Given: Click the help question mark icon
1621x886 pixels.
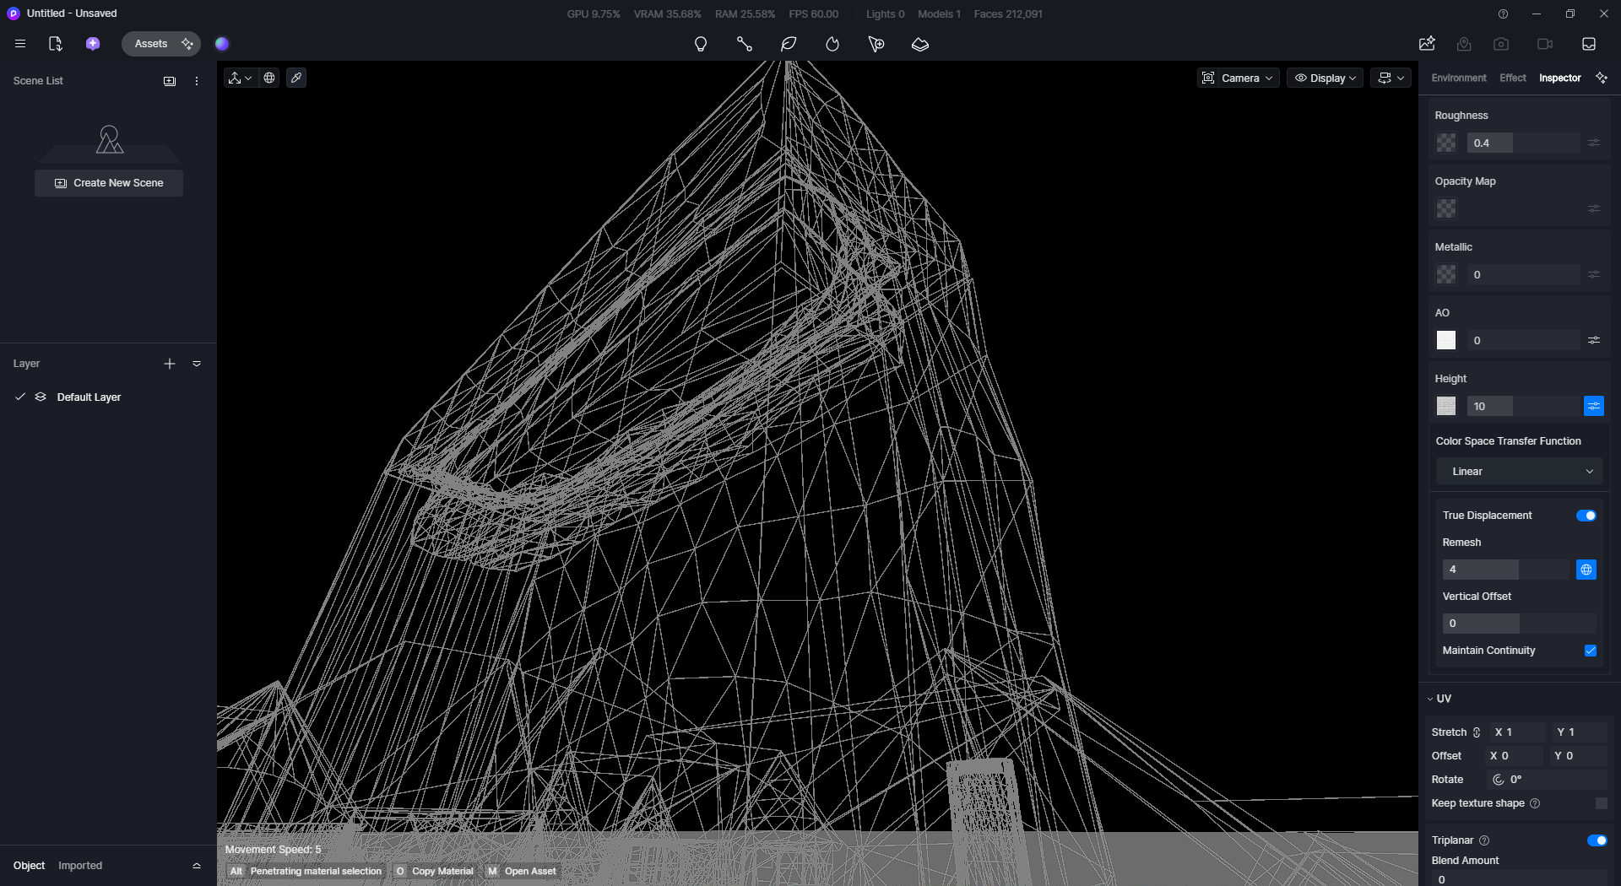Looking at the screenshot, I should click(x=1503, y=14).
